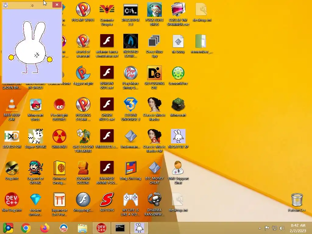Open MY LIFE IS LIKE A VID... gamepad icon

click(130, 199)
